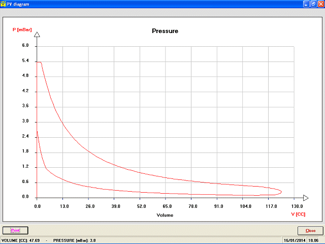This screenshot has height=244, width=325.
Task: Click the 2.4 value on pressure axis
Action: coord(25,136)
